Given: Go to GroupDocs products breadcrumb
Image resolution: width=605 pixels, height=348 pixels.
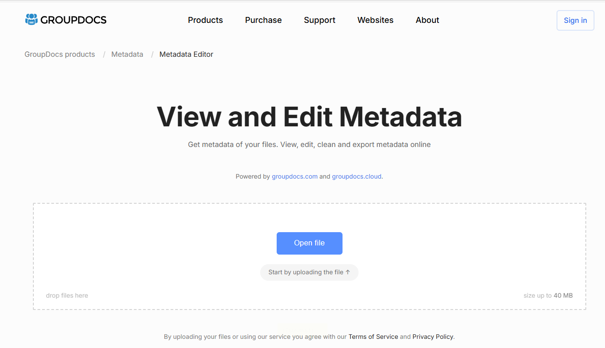Looking at the screenshot, I should [x=60, y=54].
